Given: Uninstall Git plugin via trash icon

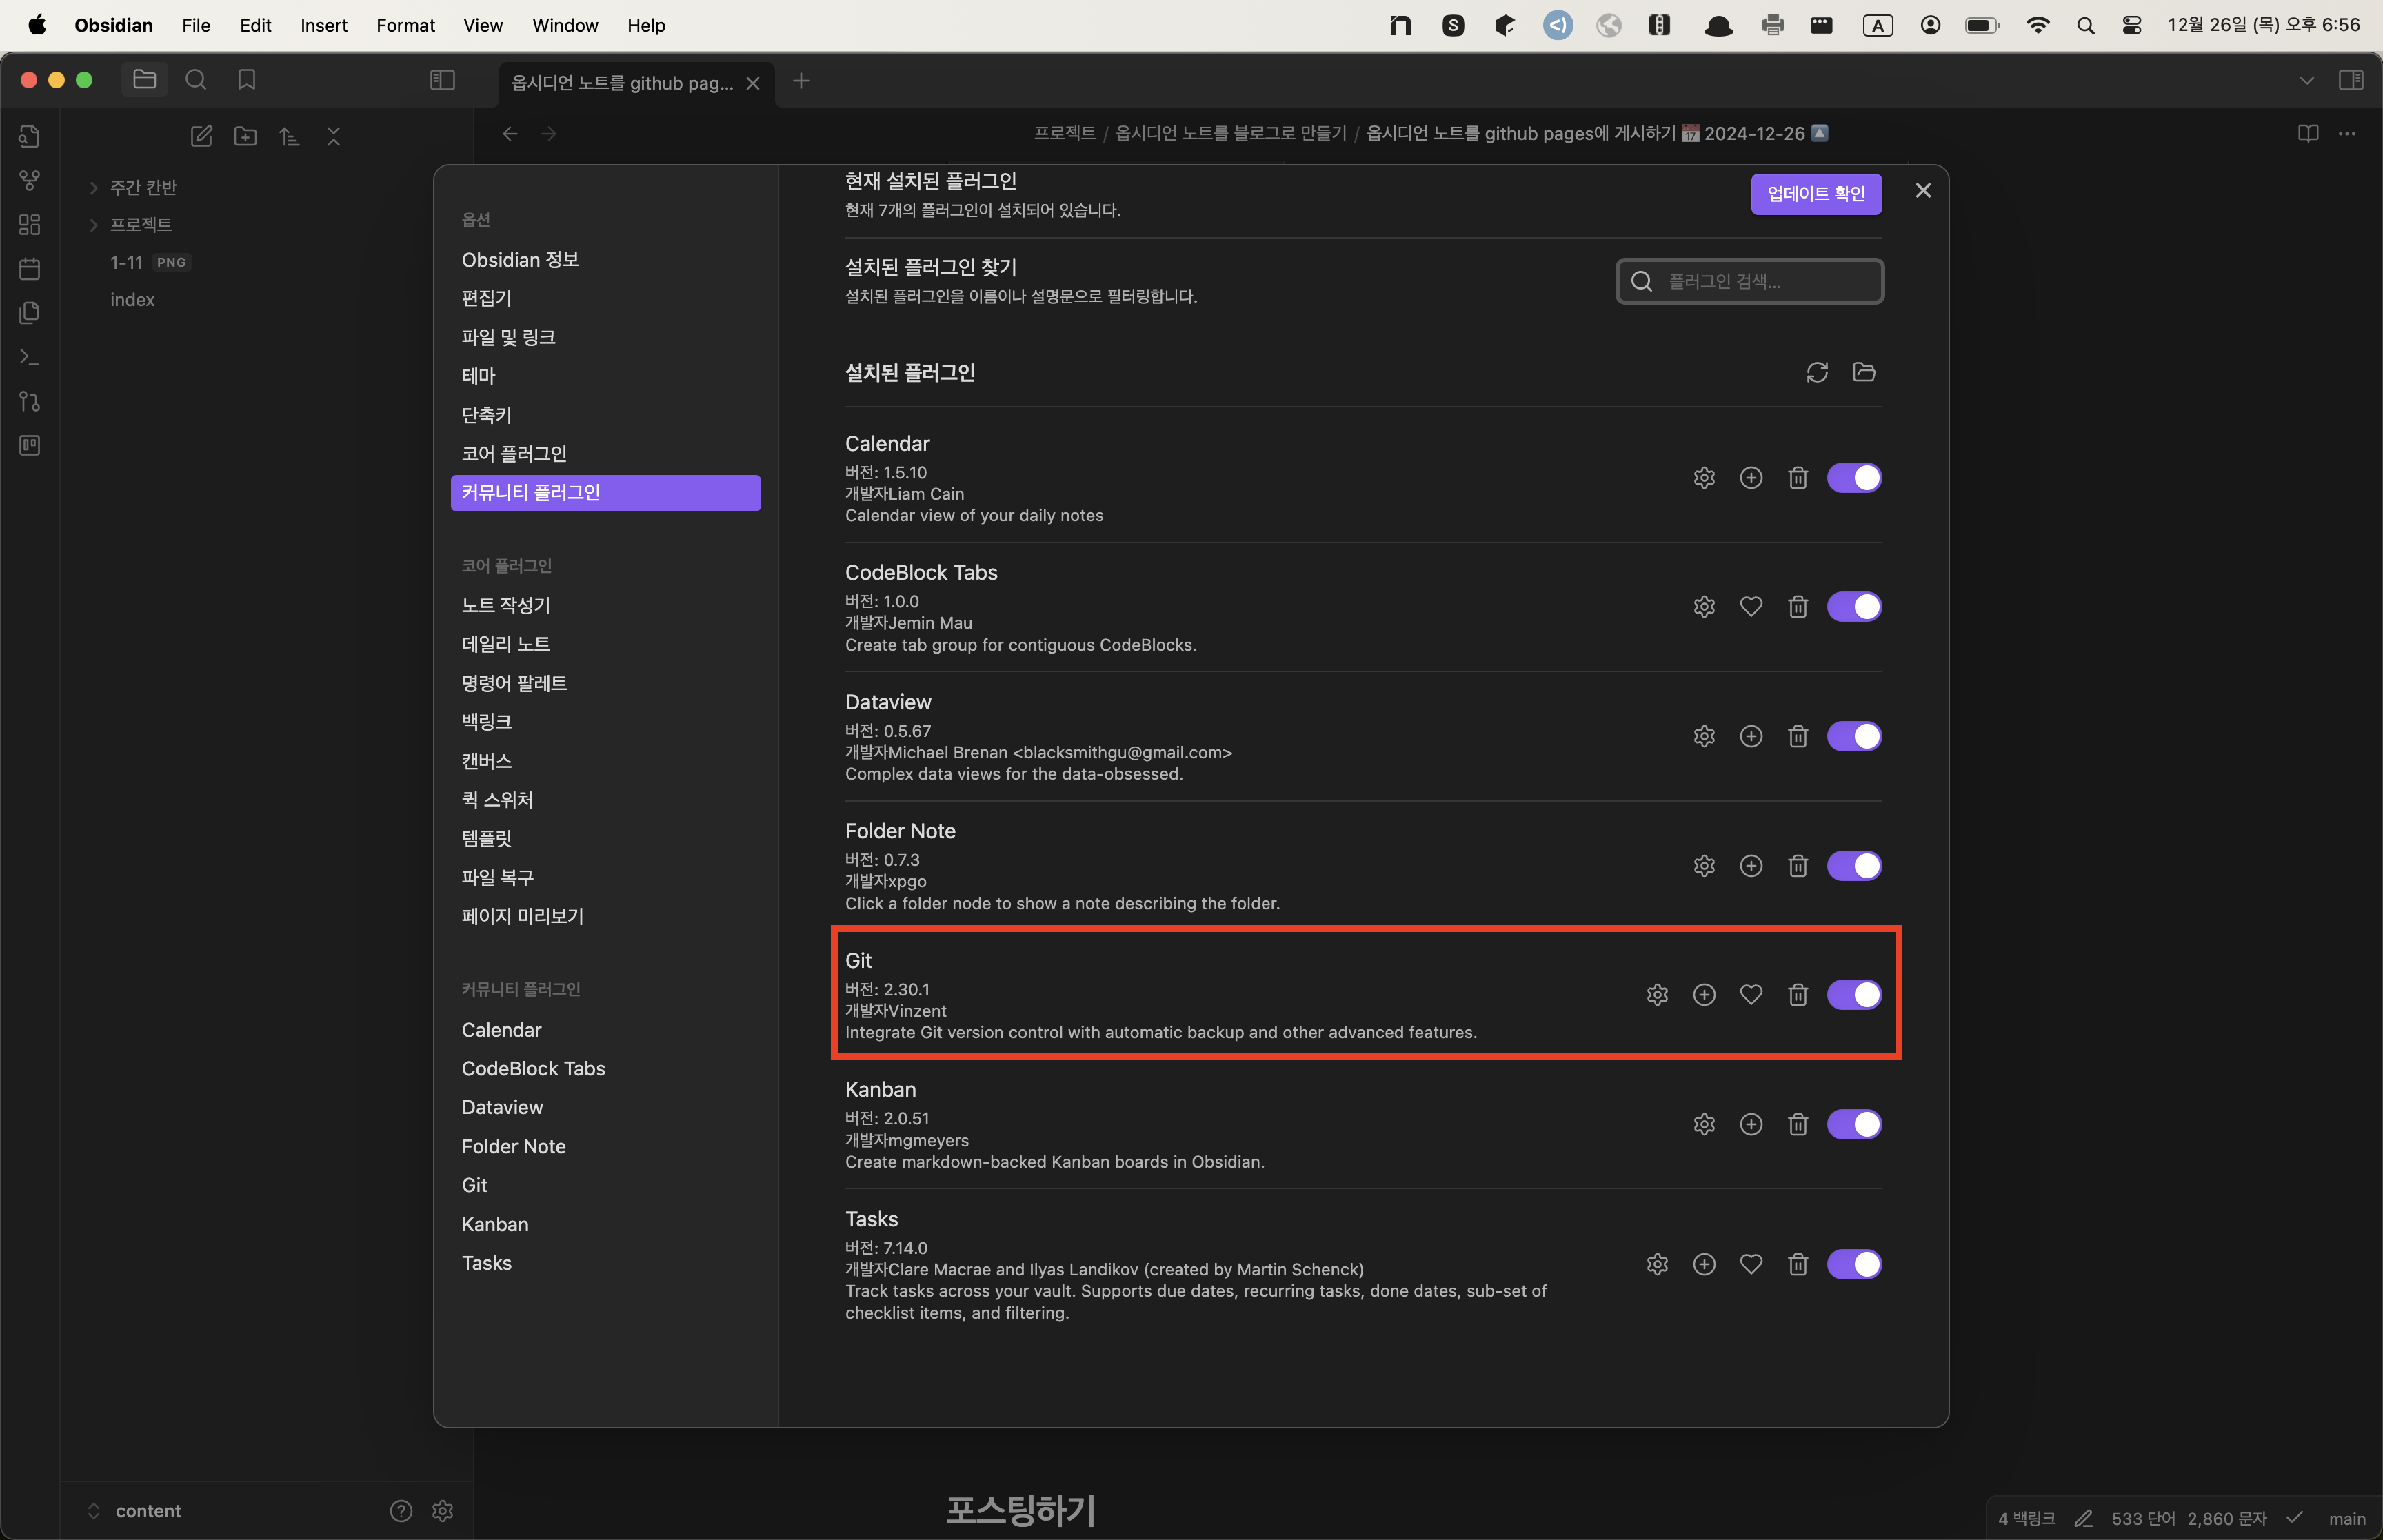Looking at the screenshot, I should [x=1798, y=995].
